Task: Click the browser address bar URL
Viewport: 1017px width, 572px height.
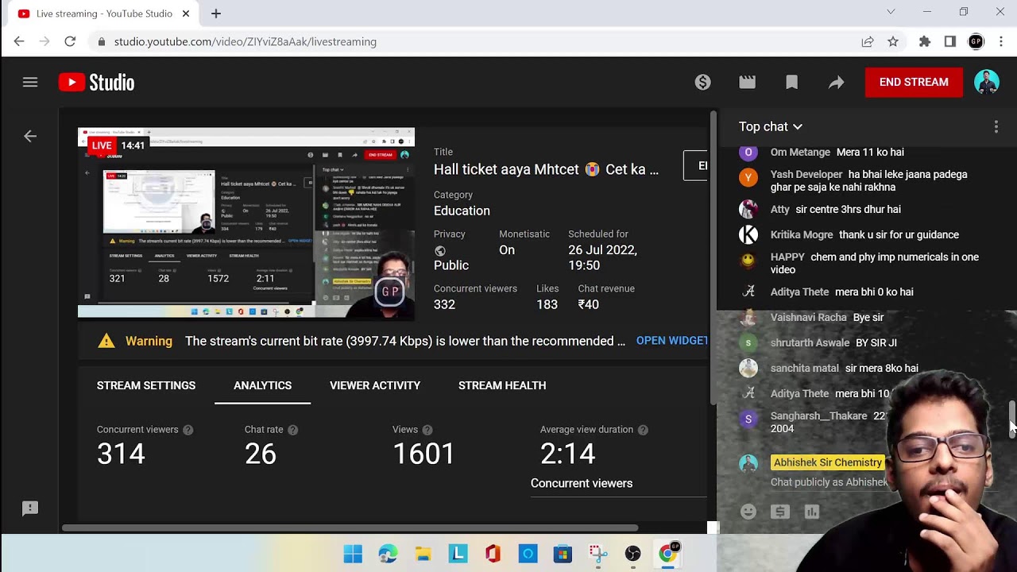Action: (246, 41)
